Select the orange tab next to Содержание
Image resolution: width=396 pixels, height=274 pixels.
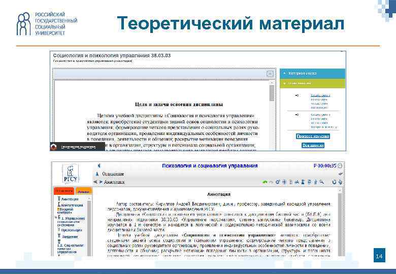coord(83,191)
